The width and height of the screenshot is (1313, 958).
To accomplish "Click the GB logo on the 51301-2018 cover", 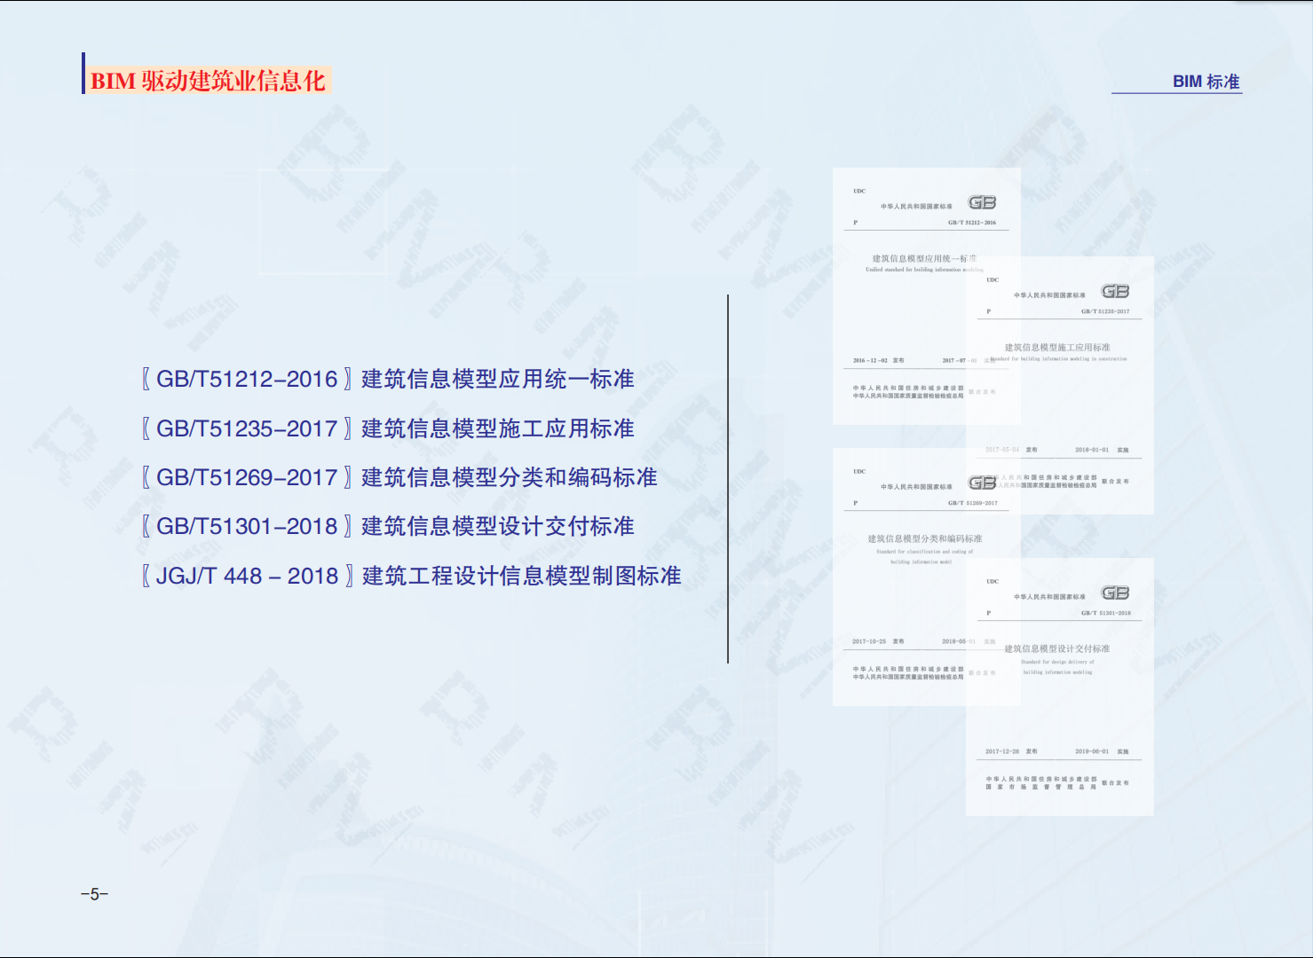I will 1115,593.
